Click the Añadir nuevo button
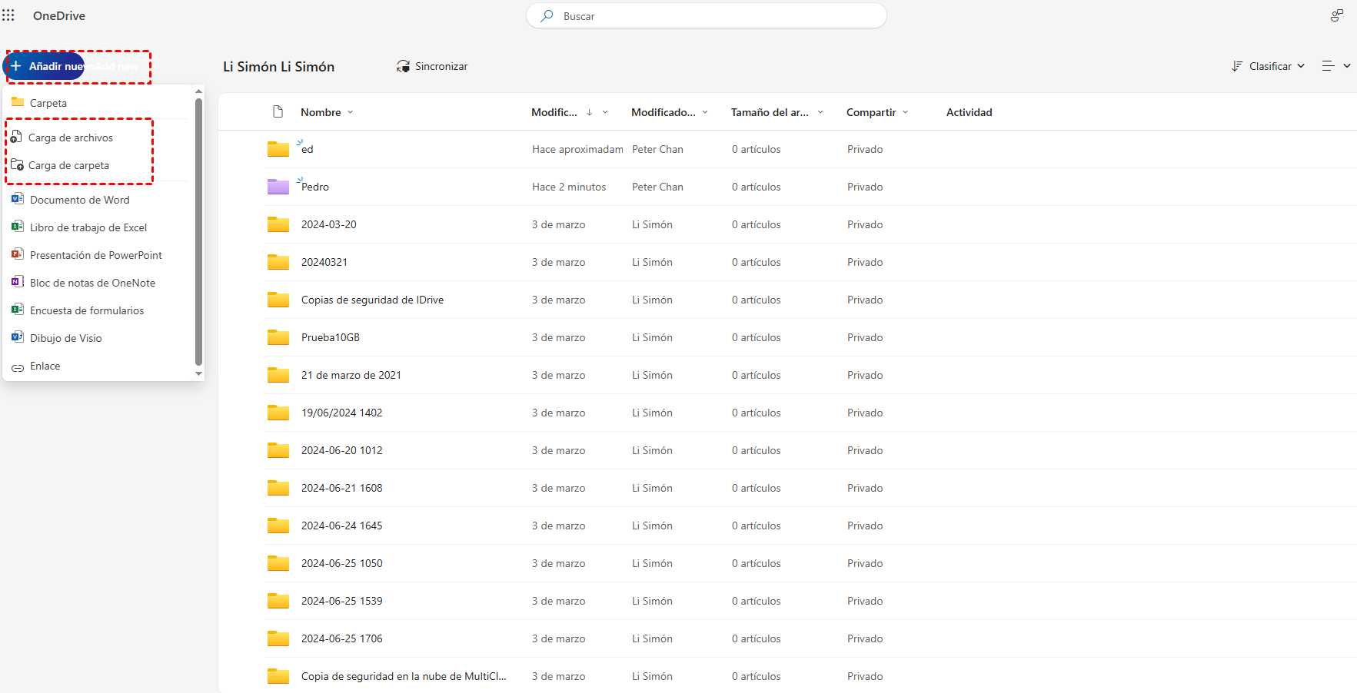Screen dimensions: 1357x693 pos(45,67)
